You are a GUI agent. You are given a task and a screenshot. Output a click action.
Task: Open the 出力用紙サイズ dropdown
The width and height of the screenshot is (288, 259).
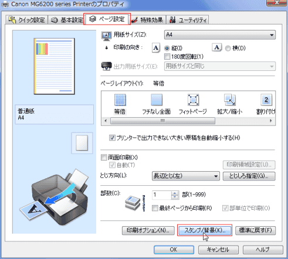pyautogui.click(x=220, y=66)
